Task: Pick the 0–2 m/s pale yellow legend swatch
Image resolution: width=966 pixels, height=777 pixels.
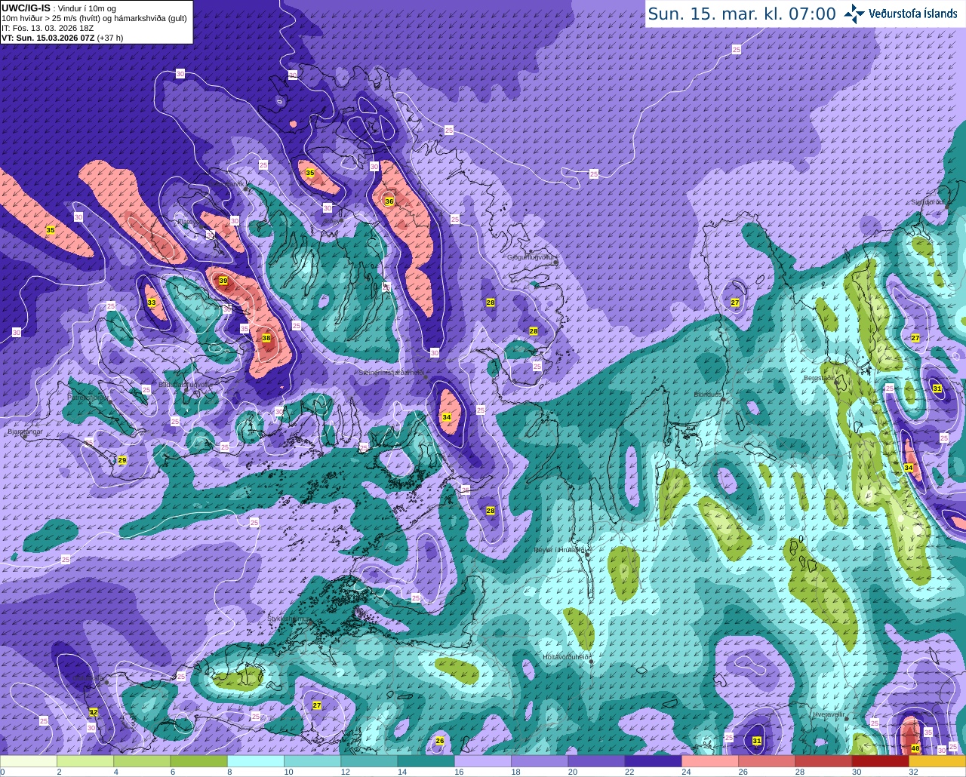Action: (29, 761)
